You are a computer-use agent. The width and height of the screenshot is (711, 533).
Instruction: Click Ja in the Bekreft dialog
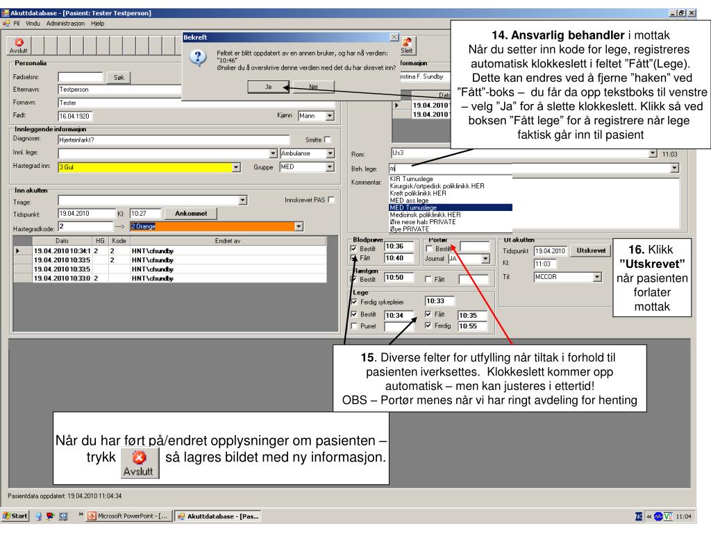click(x=268, y=87)
